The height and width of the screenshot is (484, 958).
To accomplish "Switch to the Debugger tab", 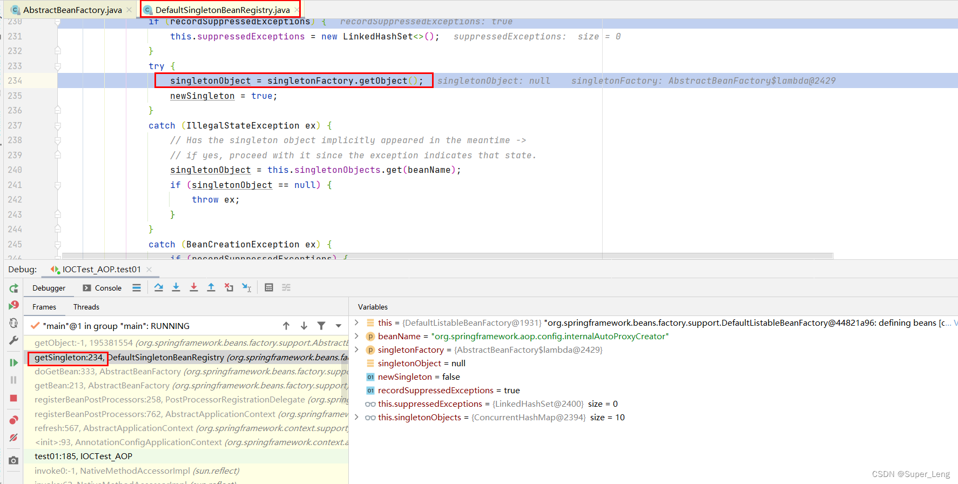I will (49, 288).
